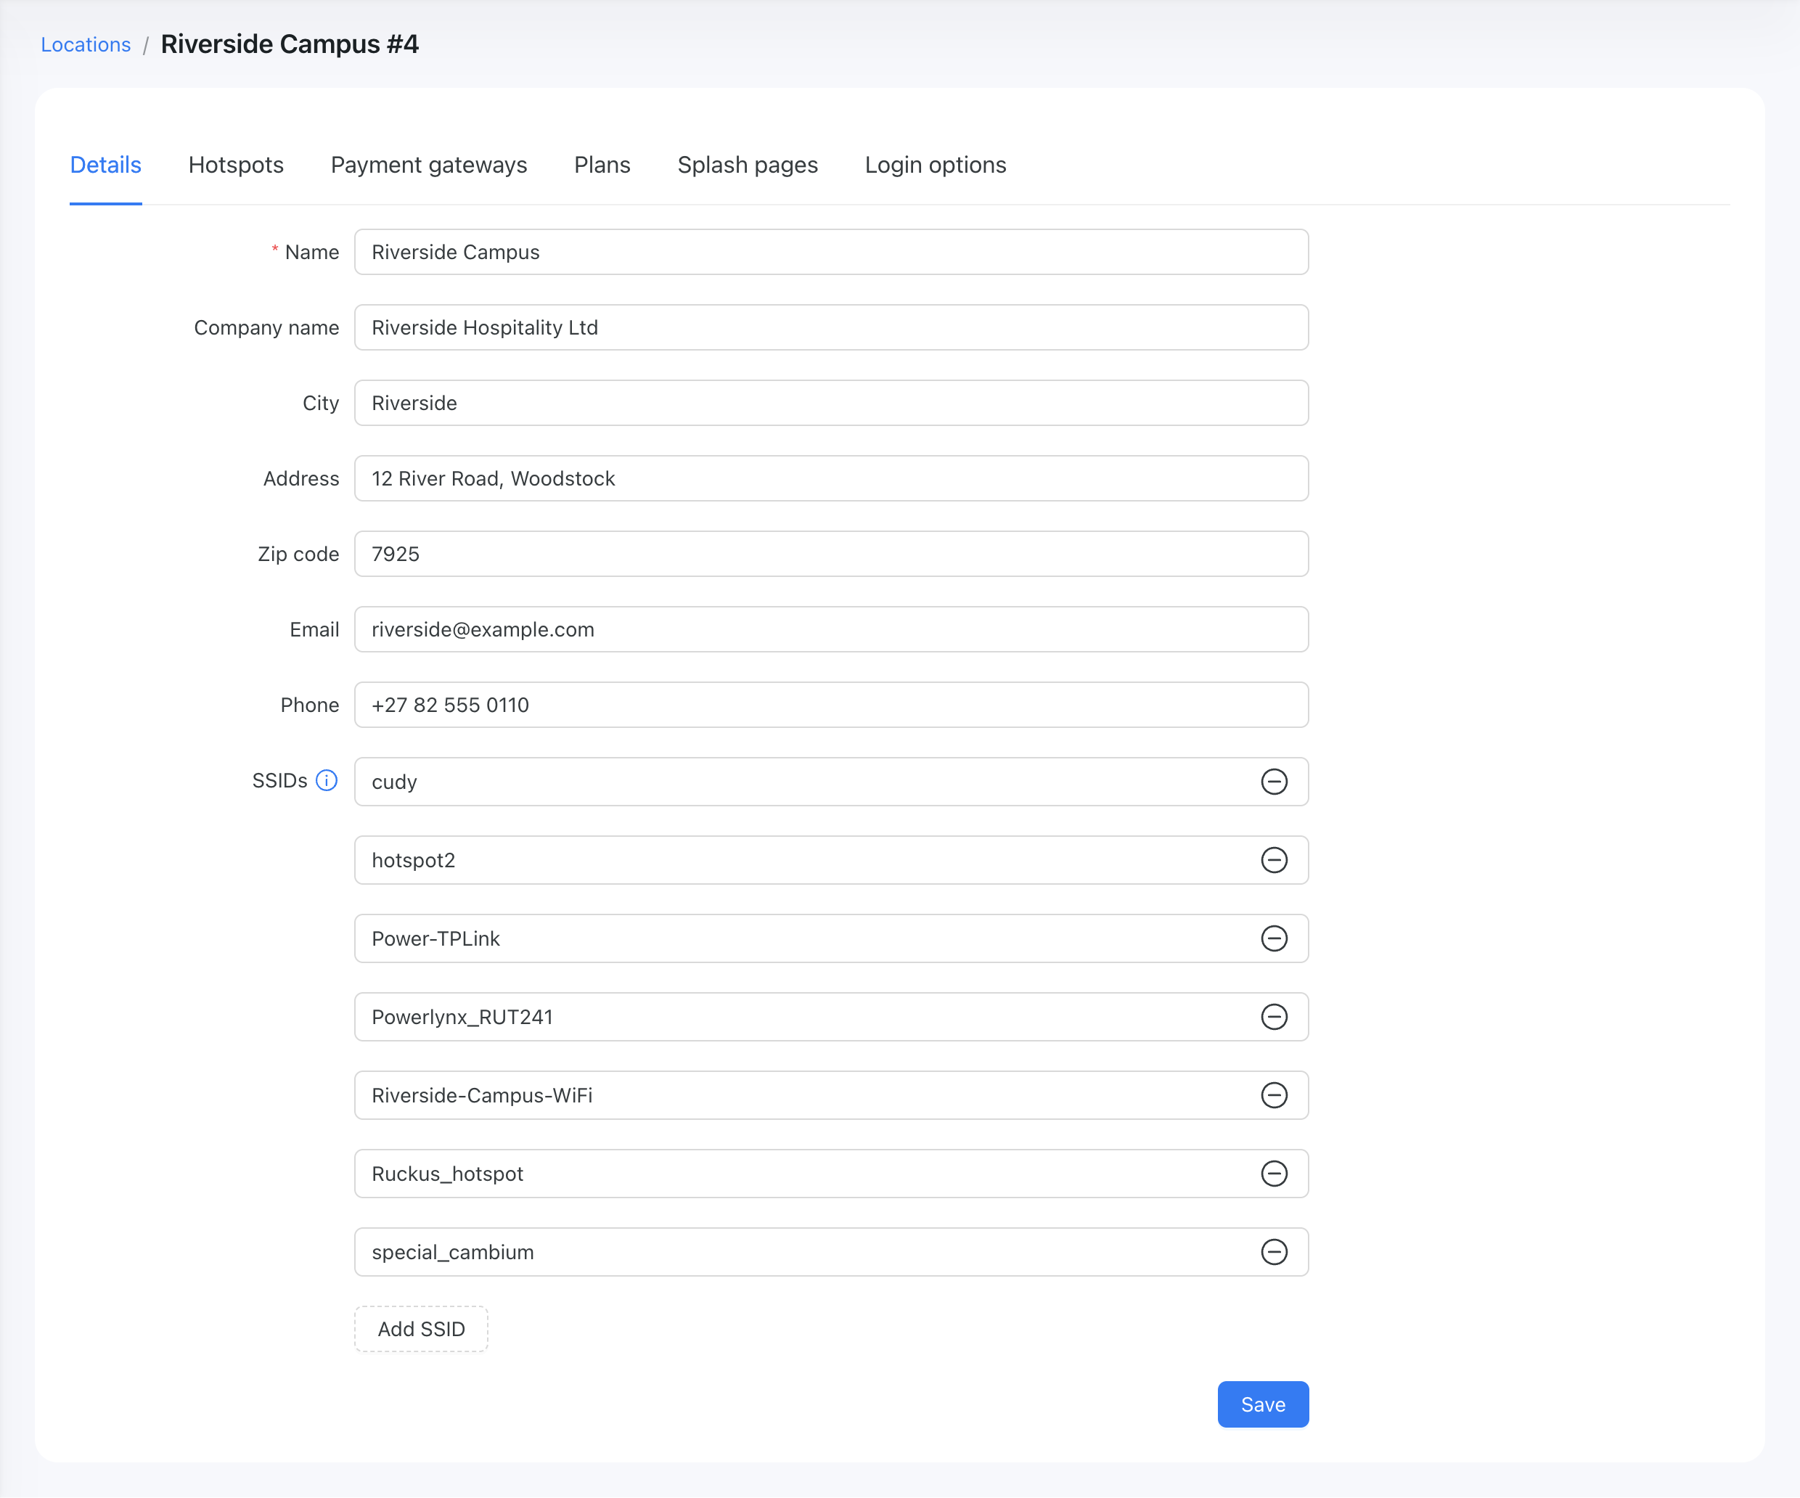The height and width of the screenshot is (1498, 1800).
Task: Click the Phone number field
Action: (x=830, y=705)
